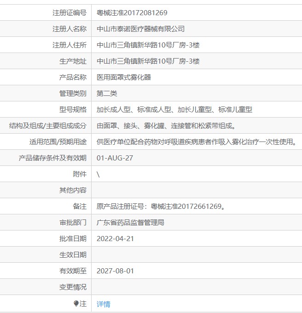Select the value 01-AUG-27

[x=115, y=158]
